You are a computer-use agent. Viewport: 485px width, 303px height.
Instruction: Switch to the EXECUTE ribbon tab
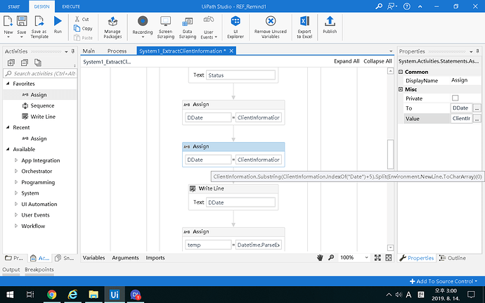tap(71, 6)
